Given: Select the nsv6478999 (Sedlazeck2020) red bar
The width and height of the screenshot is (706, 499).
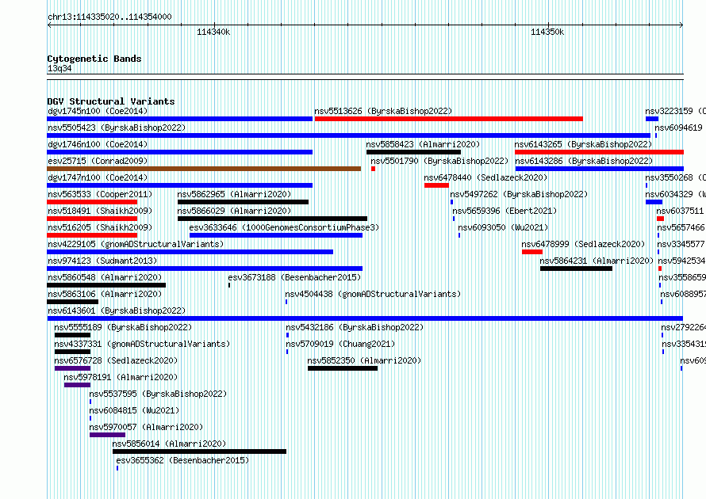Looking at the screenshot, I should click(532, 252).
